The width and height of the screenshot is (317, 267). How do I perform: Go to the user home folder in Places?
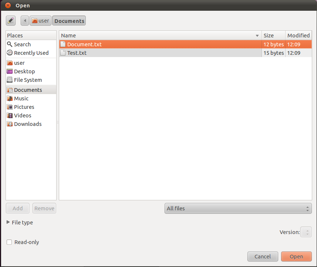tap(19, 63)
